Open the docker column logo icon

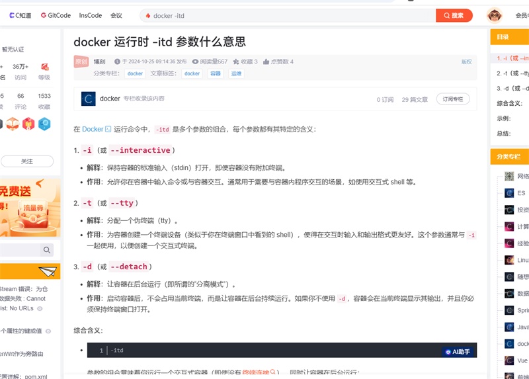point(89,99)
